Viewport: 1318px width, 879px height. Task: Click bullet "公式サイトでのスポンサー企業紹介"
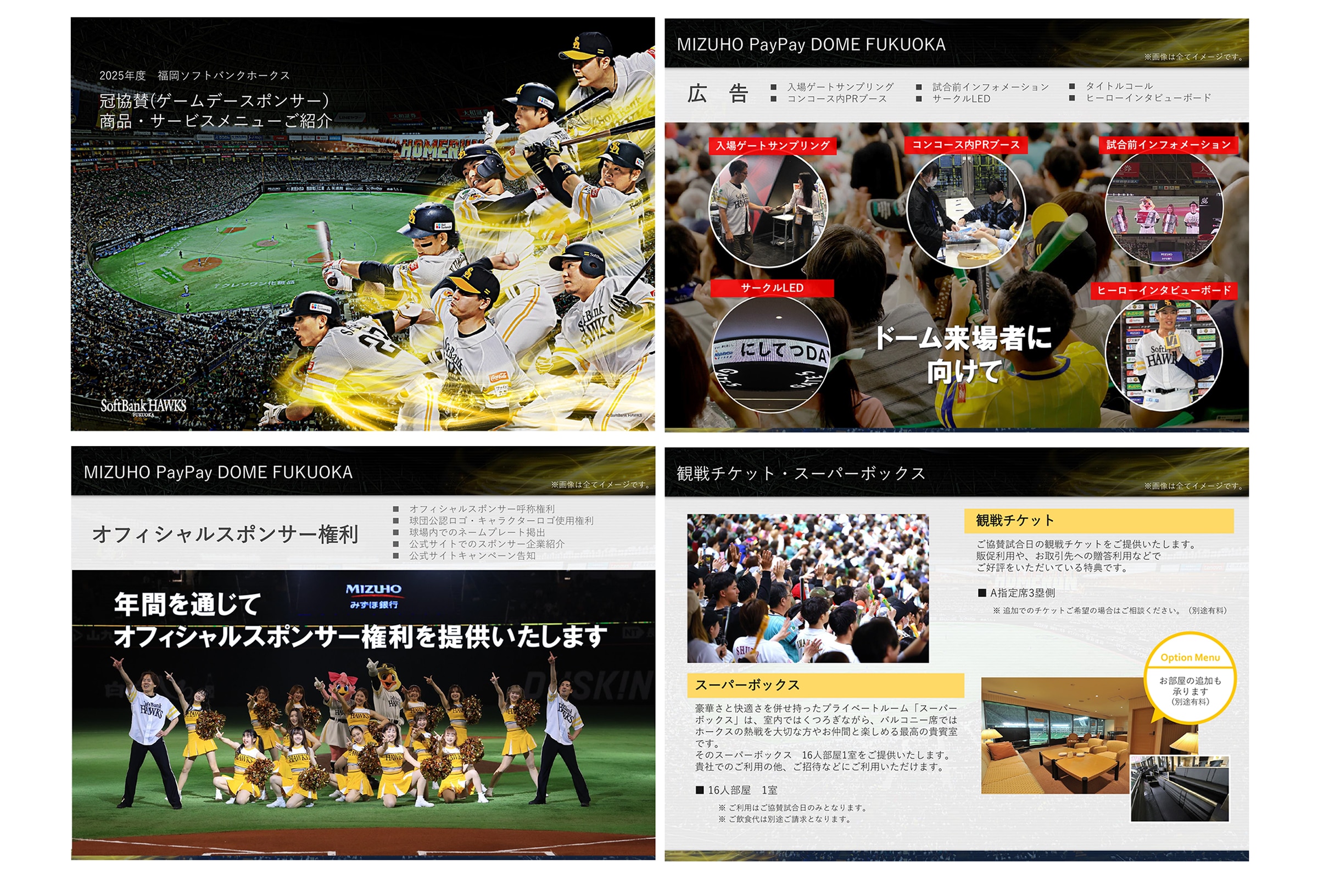click(487, 544)
